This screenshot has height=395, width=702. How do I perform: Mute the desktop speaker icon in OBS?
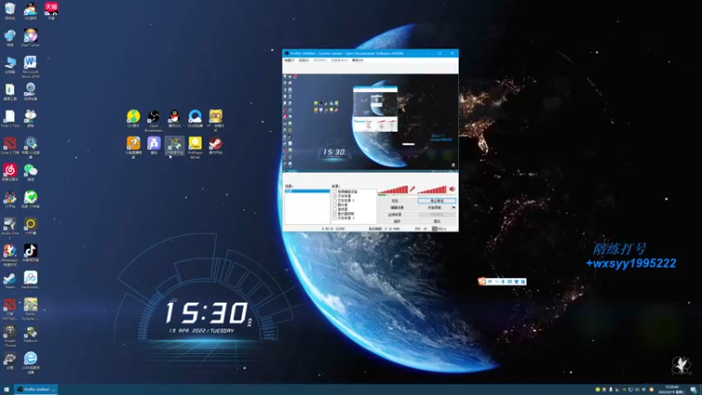coord(452,190)
